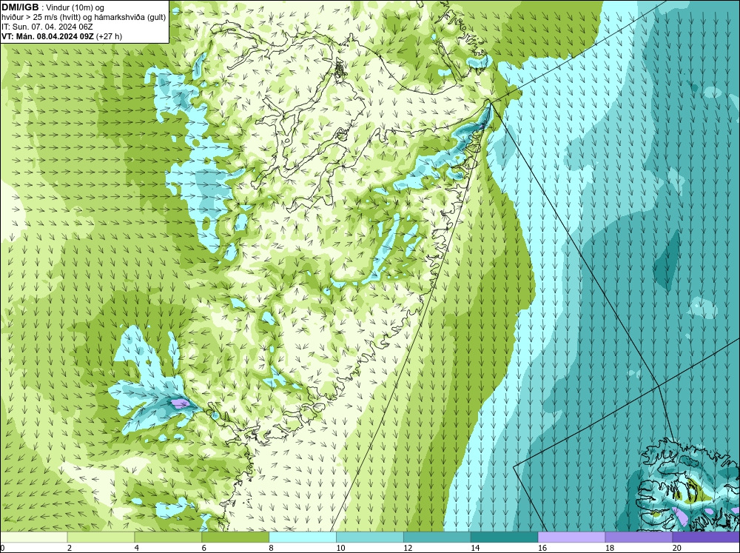Image resolution: width=740 pixels, height=553 pixels.
Task: Click the legend label 8
Action: pyautogui.click(x=272, y=548)
